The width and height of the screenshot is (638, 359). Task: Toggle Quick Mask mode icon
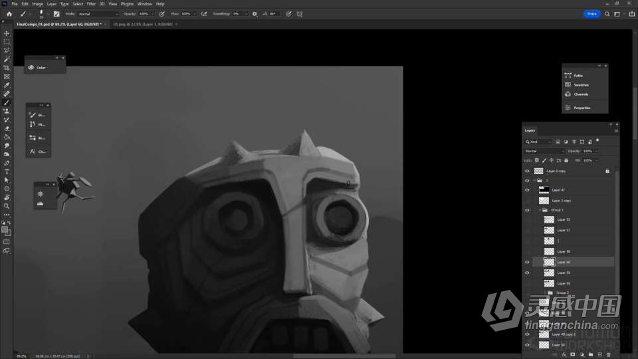click(7, 242)
